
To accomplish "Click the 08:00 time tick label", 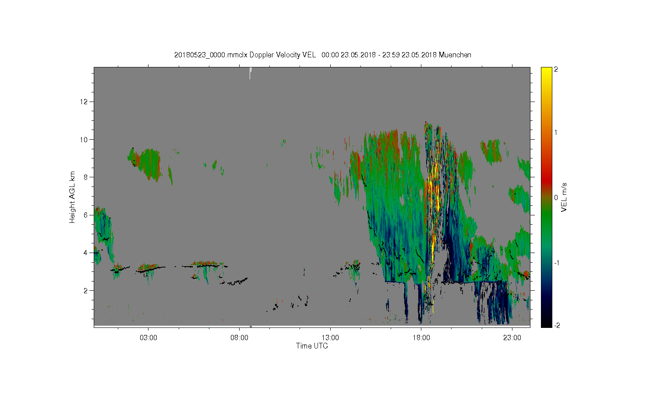I will point(239,338).
